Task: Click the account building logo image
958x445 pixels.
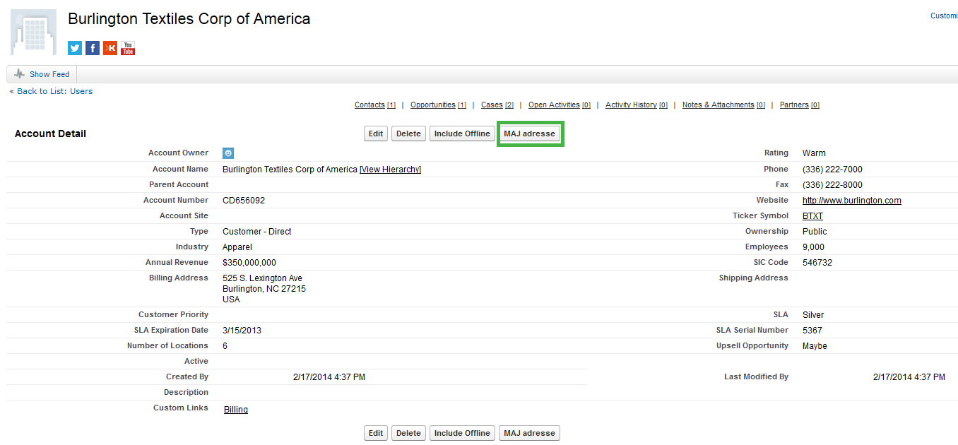Action: (x=33, y=32)
